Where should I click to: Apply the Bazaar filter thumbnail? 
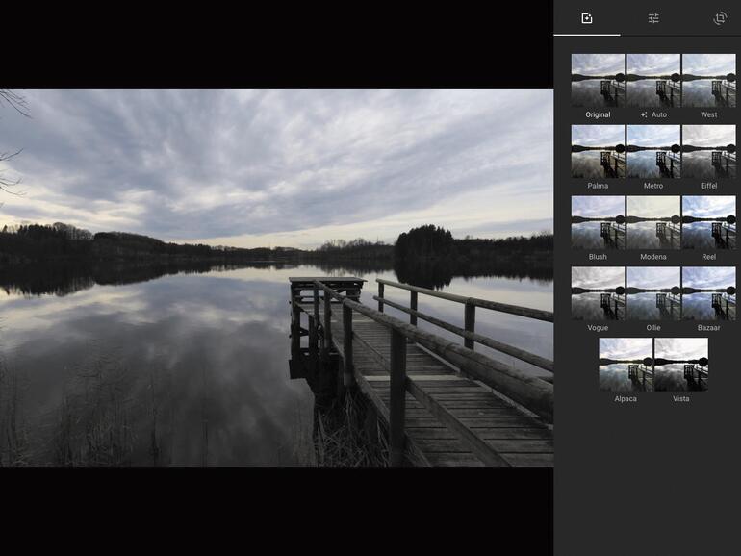tap(709, 293)
